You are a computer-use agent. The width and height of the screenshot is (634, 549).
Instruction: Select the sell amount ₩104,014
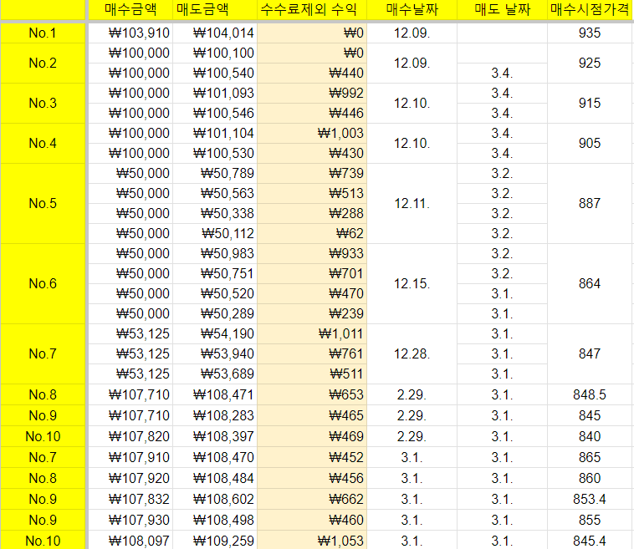click(x=215, y=33)
